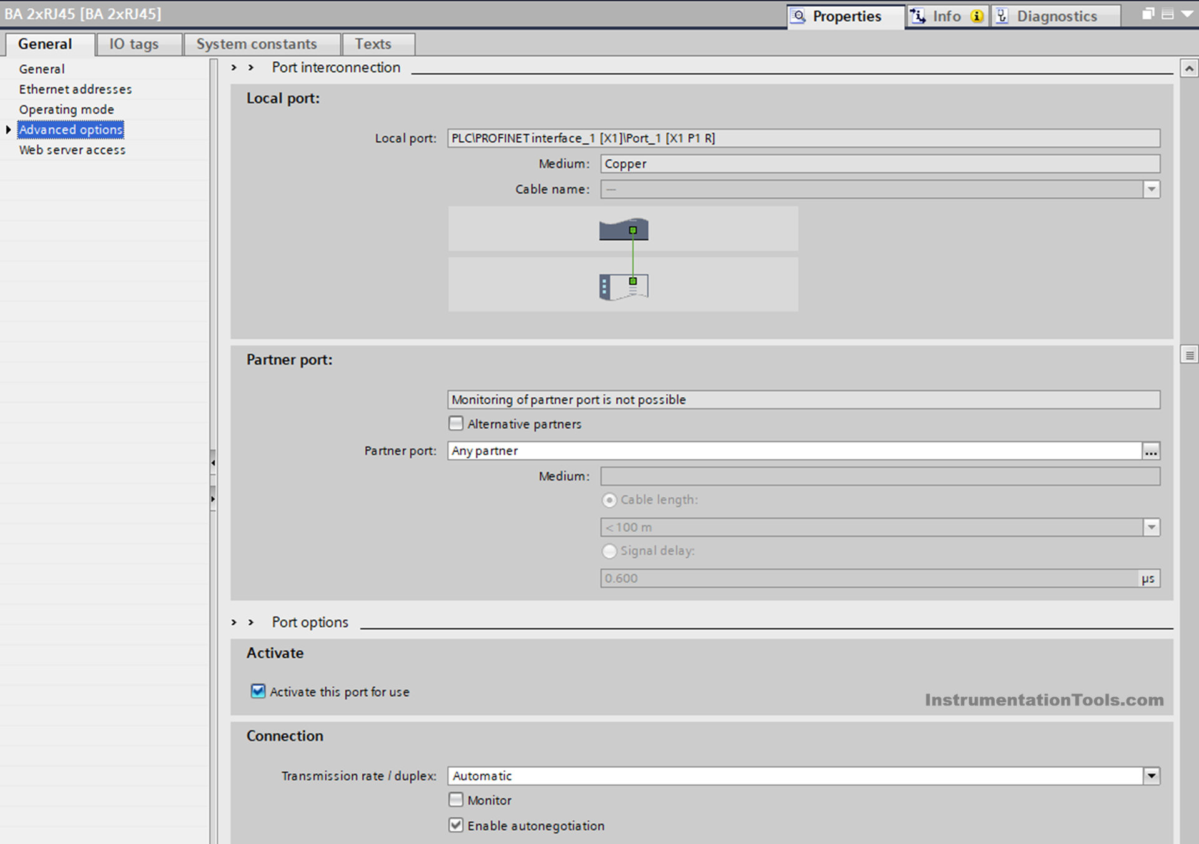Select Web server access in the tree
Image resolution: width=1199 pixels, height=844 pixels.
tap(72, 150)
